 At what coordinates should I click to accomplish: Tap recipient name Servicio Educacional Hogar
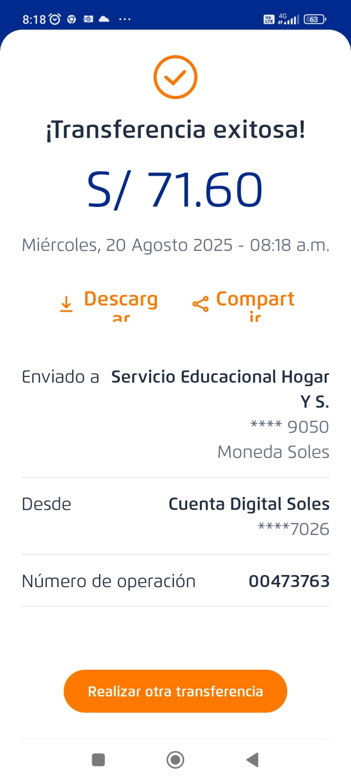[x=220, y=377]
